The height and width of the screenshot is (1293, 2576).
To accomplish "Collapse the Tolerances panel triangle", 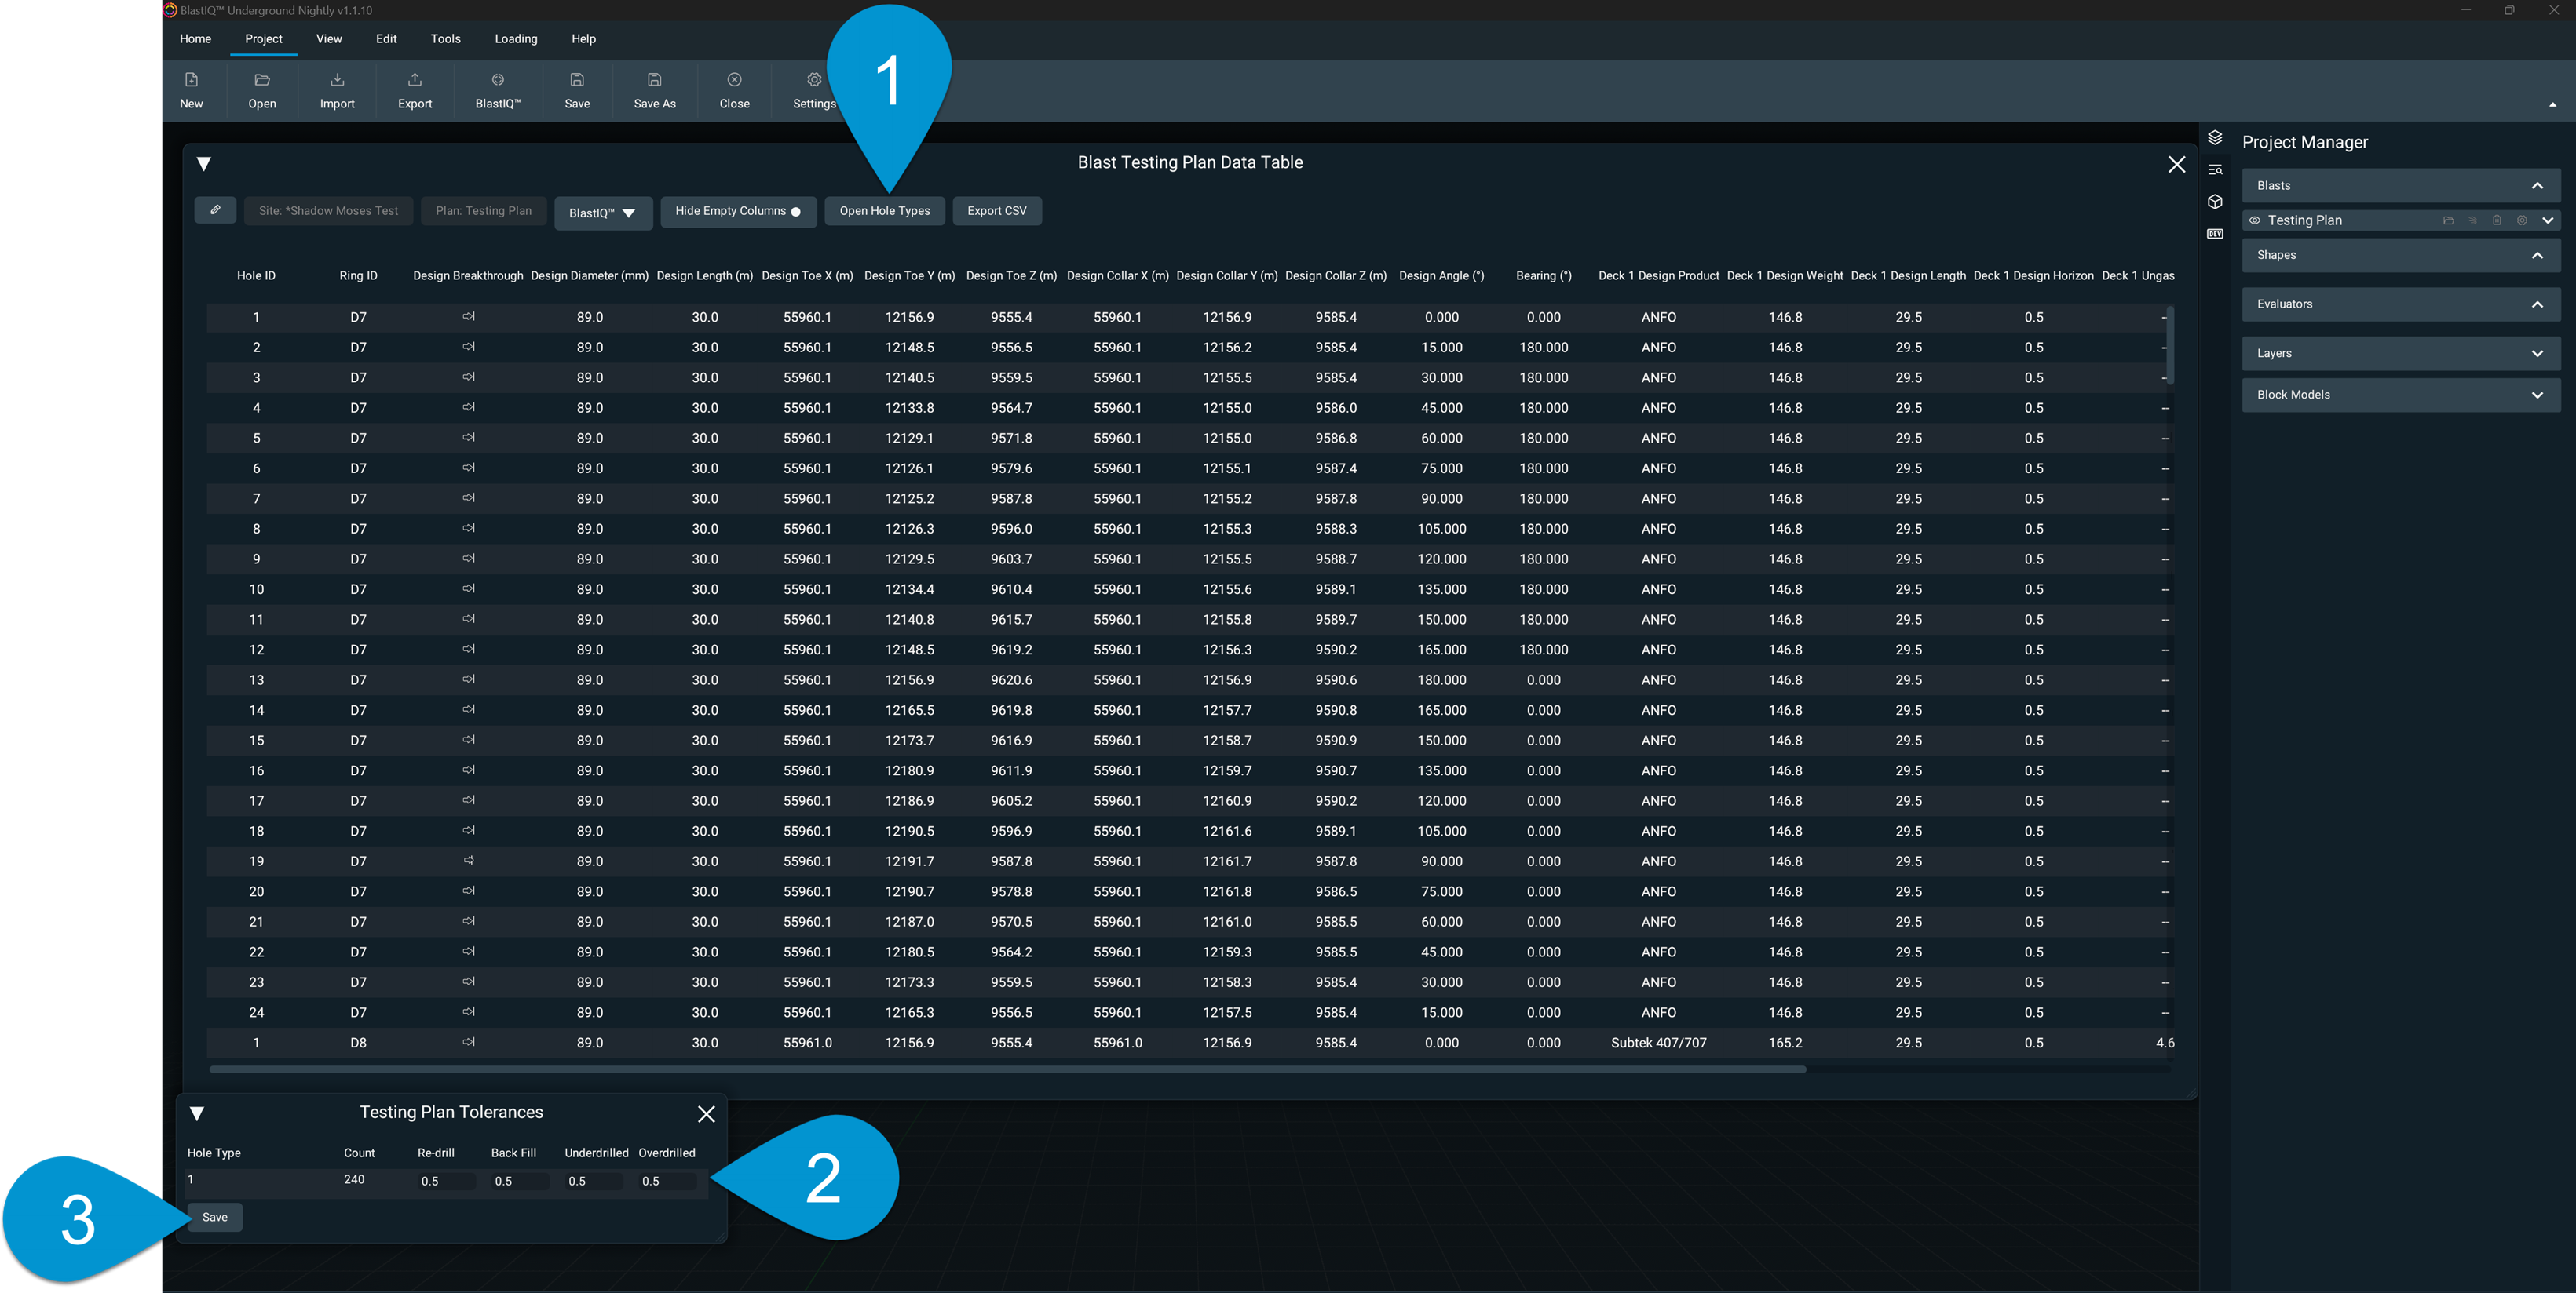I will tap(197, 1114).
